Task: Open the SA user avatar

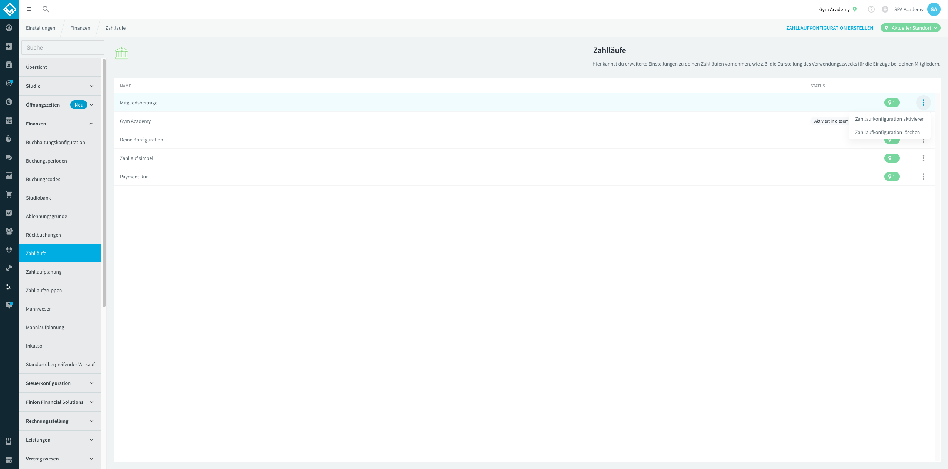Action: click(x=934, y=9)
